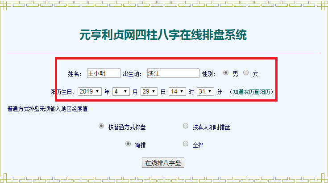Open the hour dropdown showing 14
328x183 pixels.
[x=177, y=92]
